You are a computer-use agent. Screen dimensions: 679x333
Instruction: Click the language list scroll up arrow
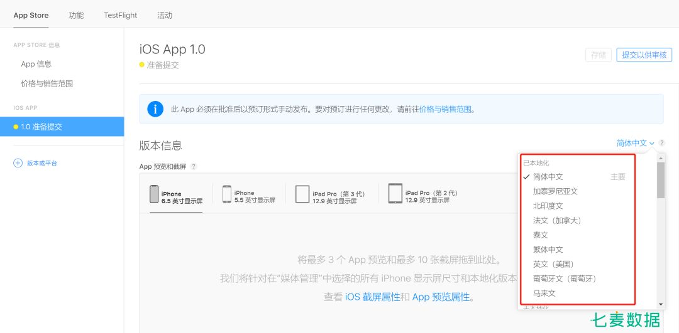pyautogui.click(x=660, y=158)
